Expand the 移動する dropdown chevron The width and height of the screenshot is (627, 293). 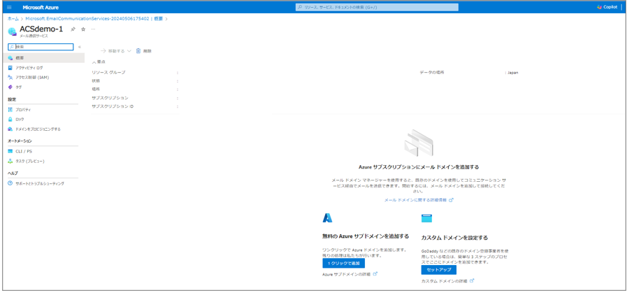click(x=129, y=51)
